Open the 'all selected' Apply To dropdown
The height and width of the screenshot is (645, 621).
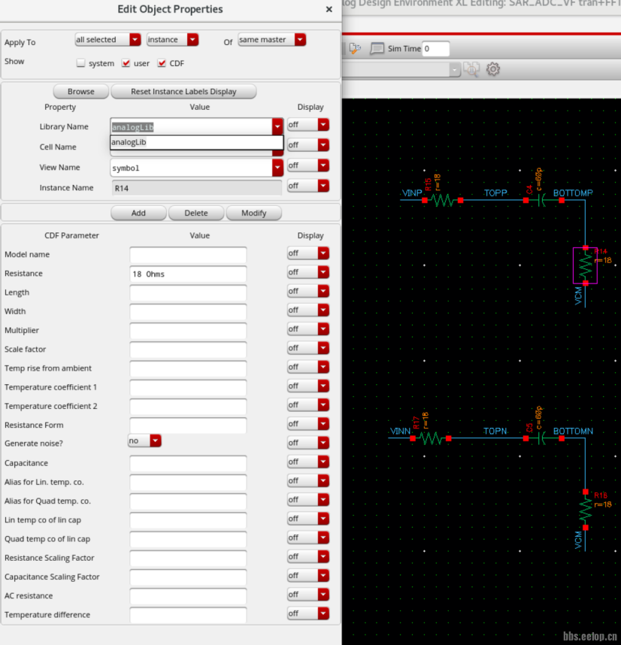108,40
